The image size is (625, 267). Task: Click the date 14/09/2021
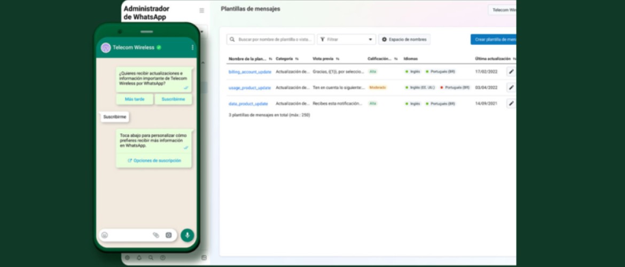tap(486, 104)
